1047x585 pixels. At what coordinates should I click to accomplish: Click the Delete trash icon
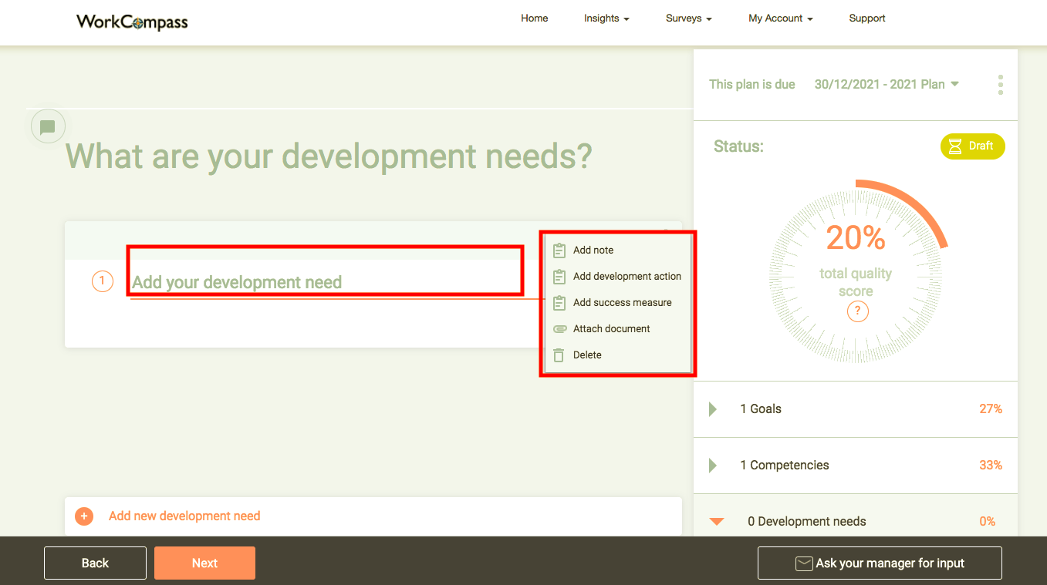[x=559, y=355]
